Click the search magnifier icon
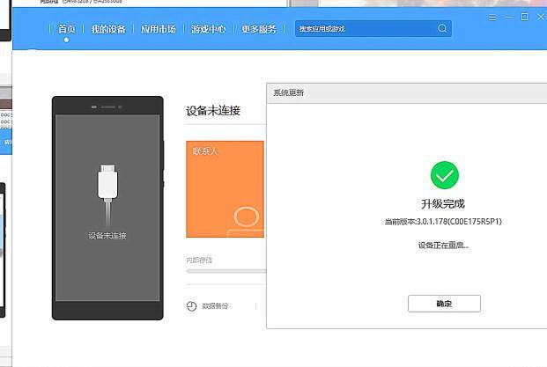 [442, 28]
